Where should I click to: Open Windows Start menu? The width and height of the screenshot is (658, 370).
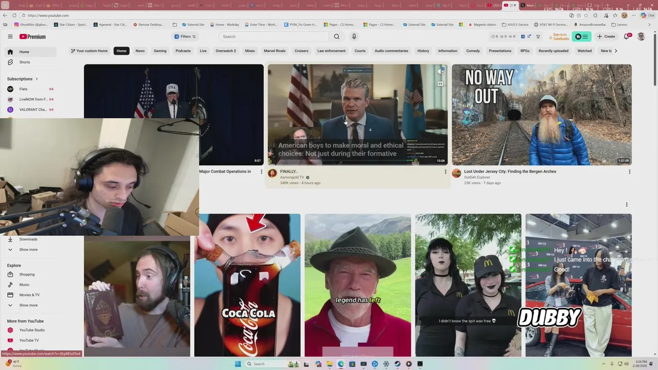[x=237, y=364]
